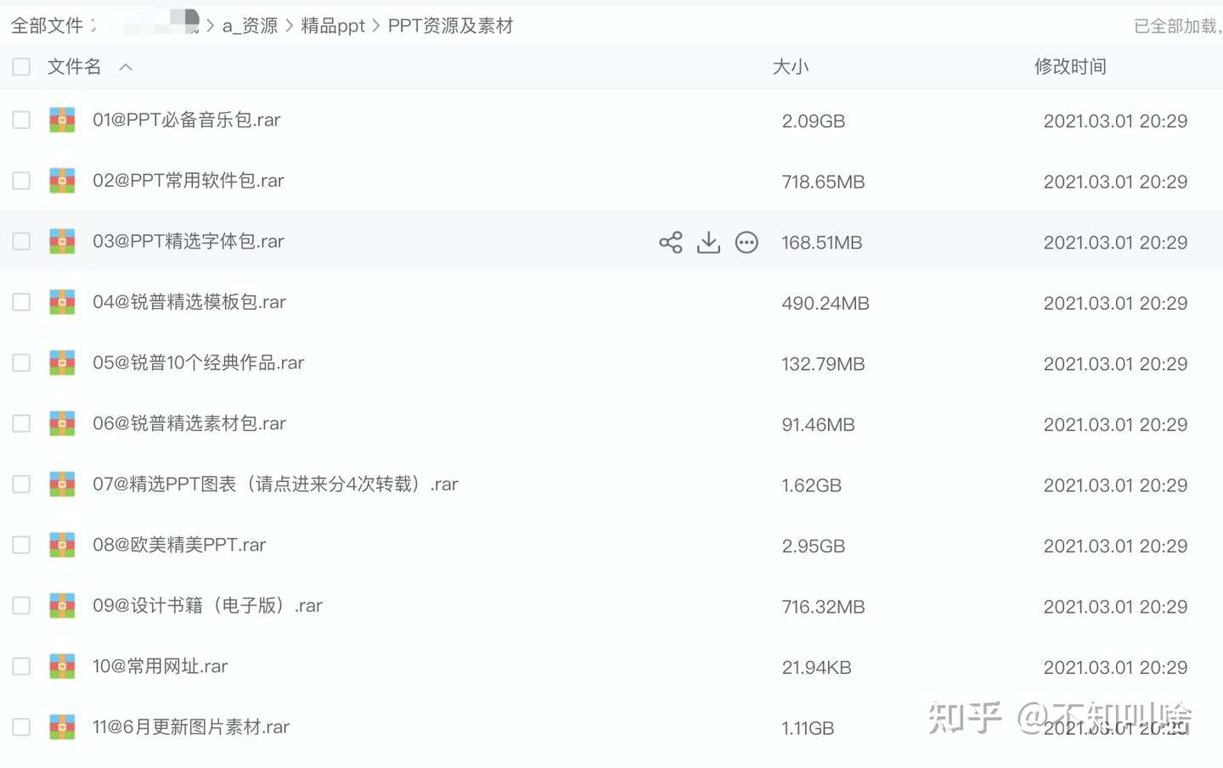Click the 716.32MB size value
Viewport: 1223px width, 768px height.
pos(823,607)
